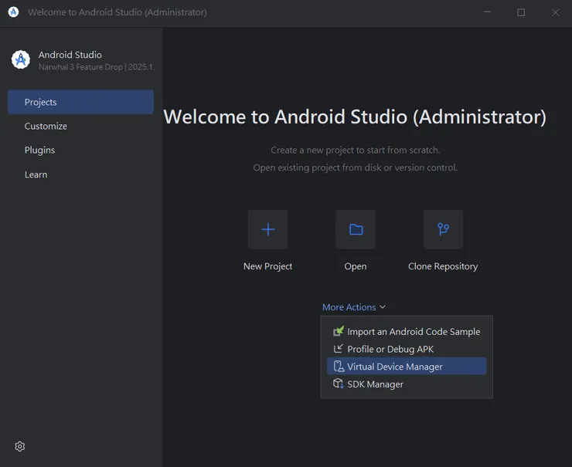Click the SDK Manager cube icon

(338, 384)
